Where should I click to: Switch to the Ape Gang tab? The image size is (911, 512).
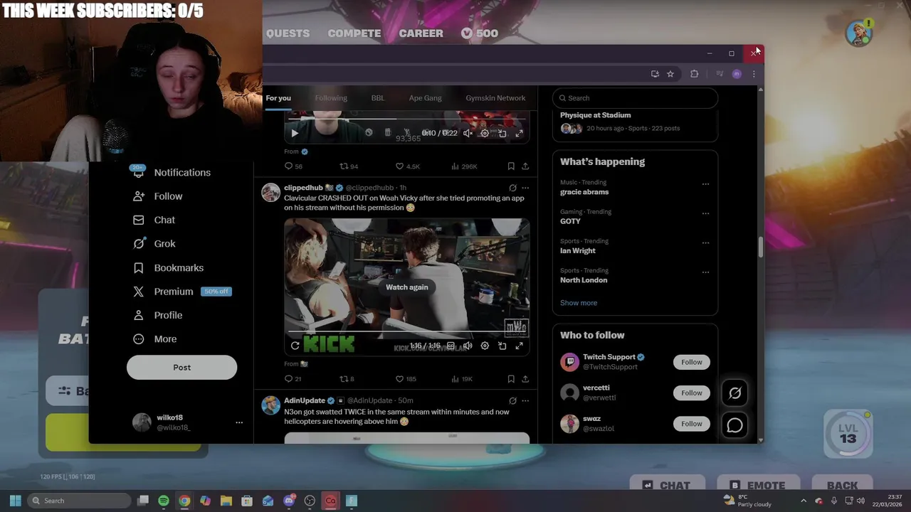click(425, 98)
